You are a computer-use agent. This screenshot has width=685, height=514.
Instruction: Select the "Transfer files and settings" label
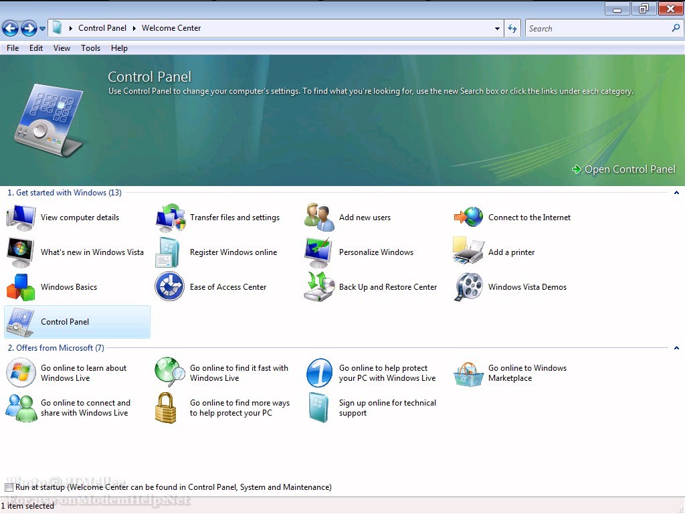tap(235, 218)
